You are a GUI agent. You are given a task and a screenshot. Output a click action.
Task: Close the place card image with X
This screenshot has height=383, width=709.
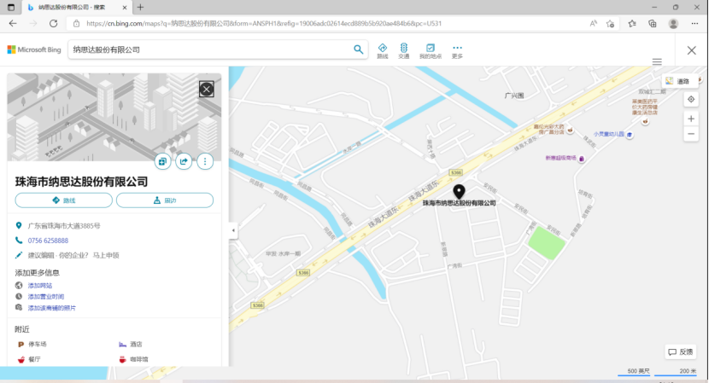tap(206, 89)
